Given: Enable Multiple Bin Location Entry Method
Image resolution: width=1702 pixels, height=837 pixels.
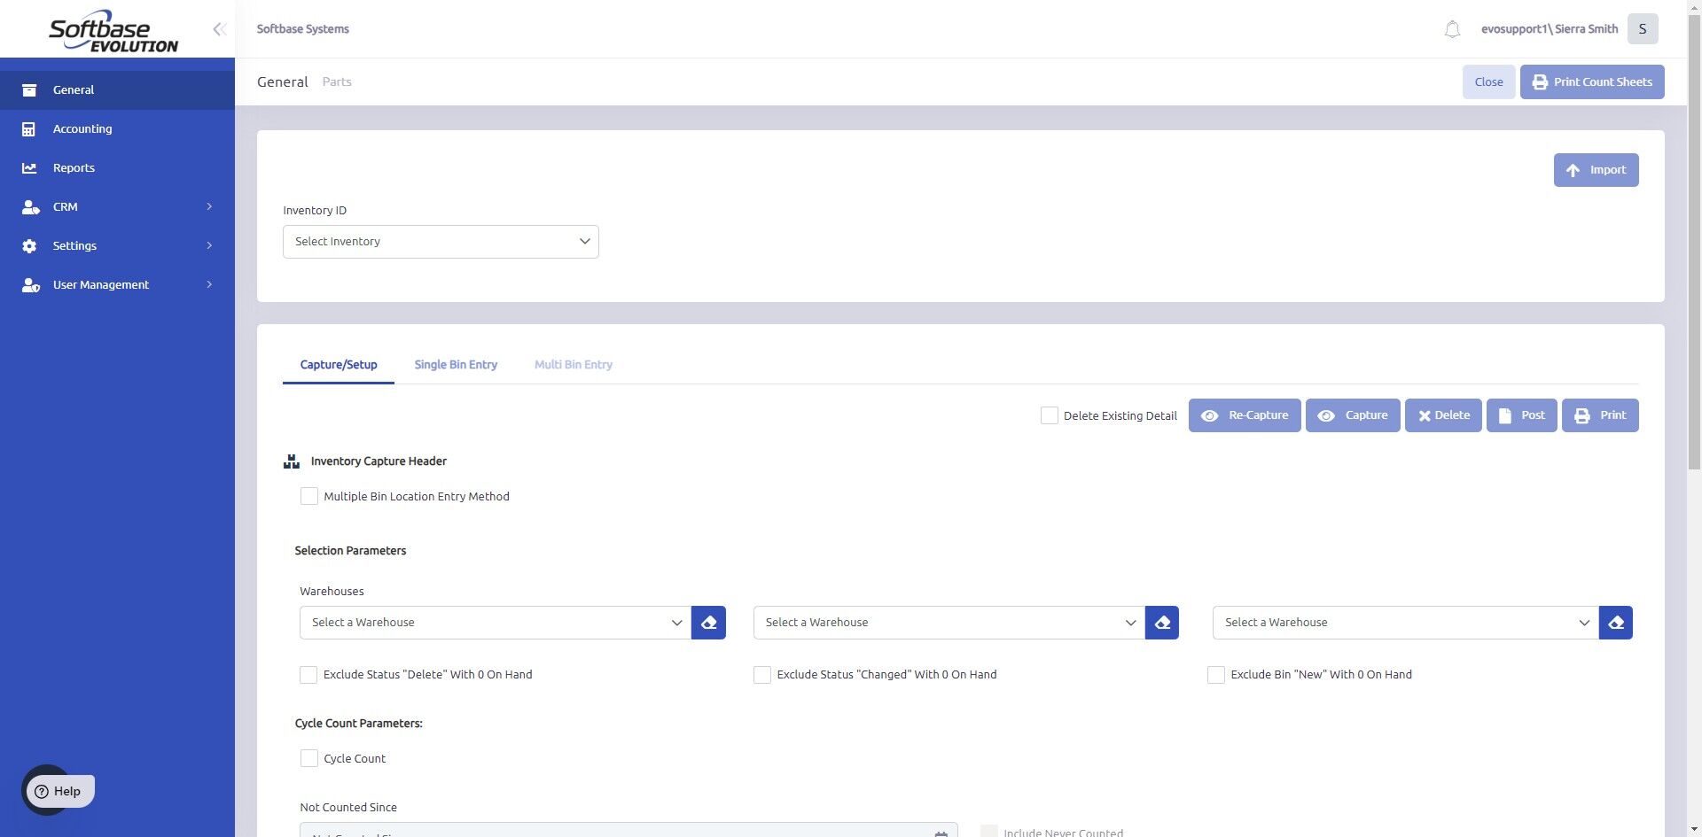Looking at the screenshot, I should click(309, 497).
